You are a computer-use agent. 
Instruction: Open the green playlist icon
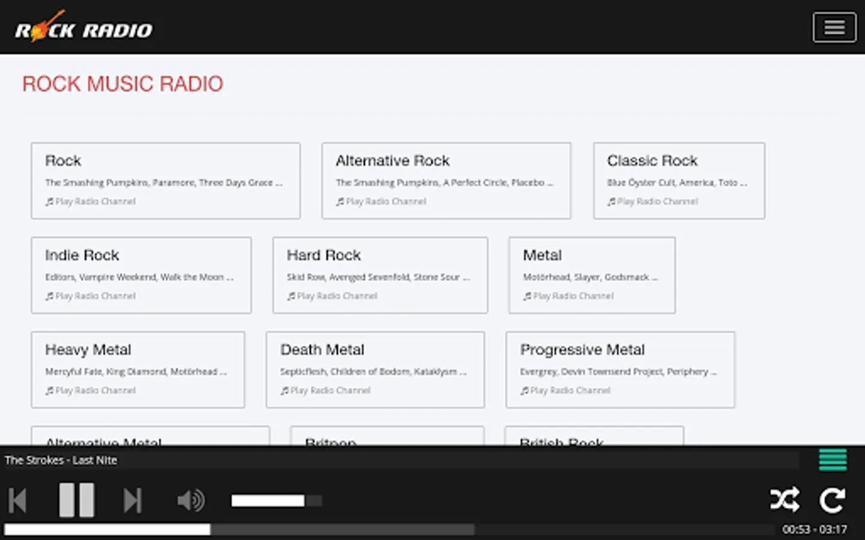833,460
